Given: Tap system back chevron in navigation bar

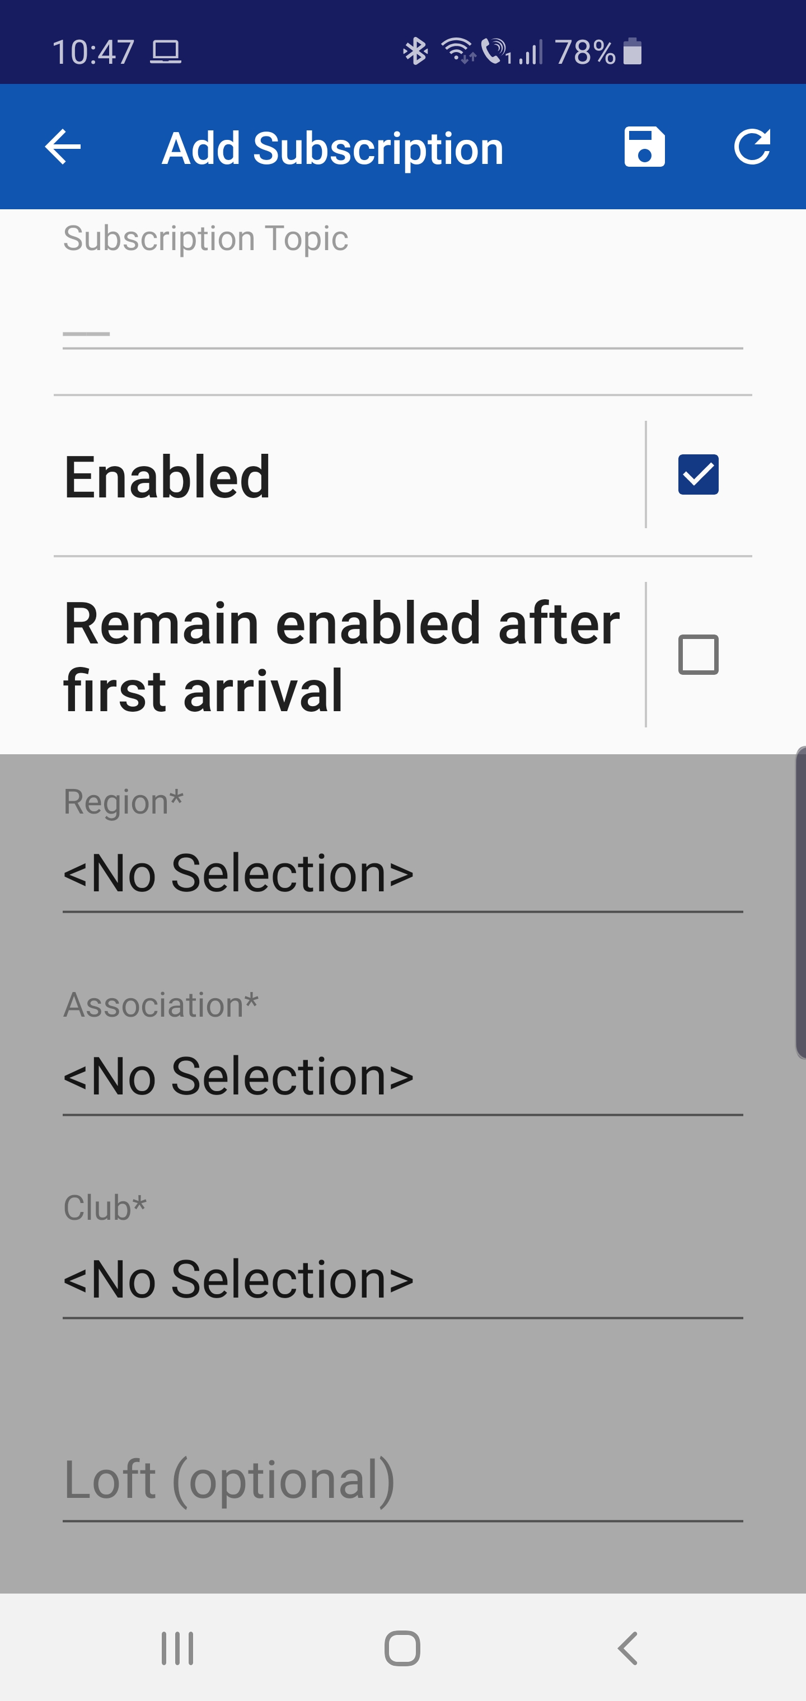Looking at the screenshot, I should point(627,1648).
